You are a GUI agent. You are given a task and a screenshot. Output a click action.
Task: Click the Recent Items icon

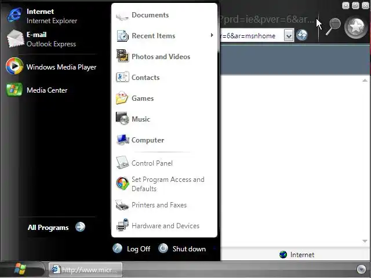pos(122,36)
